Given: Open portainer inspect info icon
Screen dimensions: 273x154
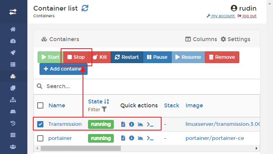Looking at the screenshot, I should coord(131,138).
